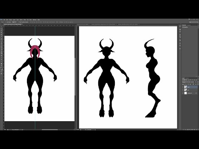Open the Layers panel flyout menu
This screenshot has width=199, height=149.
[x=198, y=78]
